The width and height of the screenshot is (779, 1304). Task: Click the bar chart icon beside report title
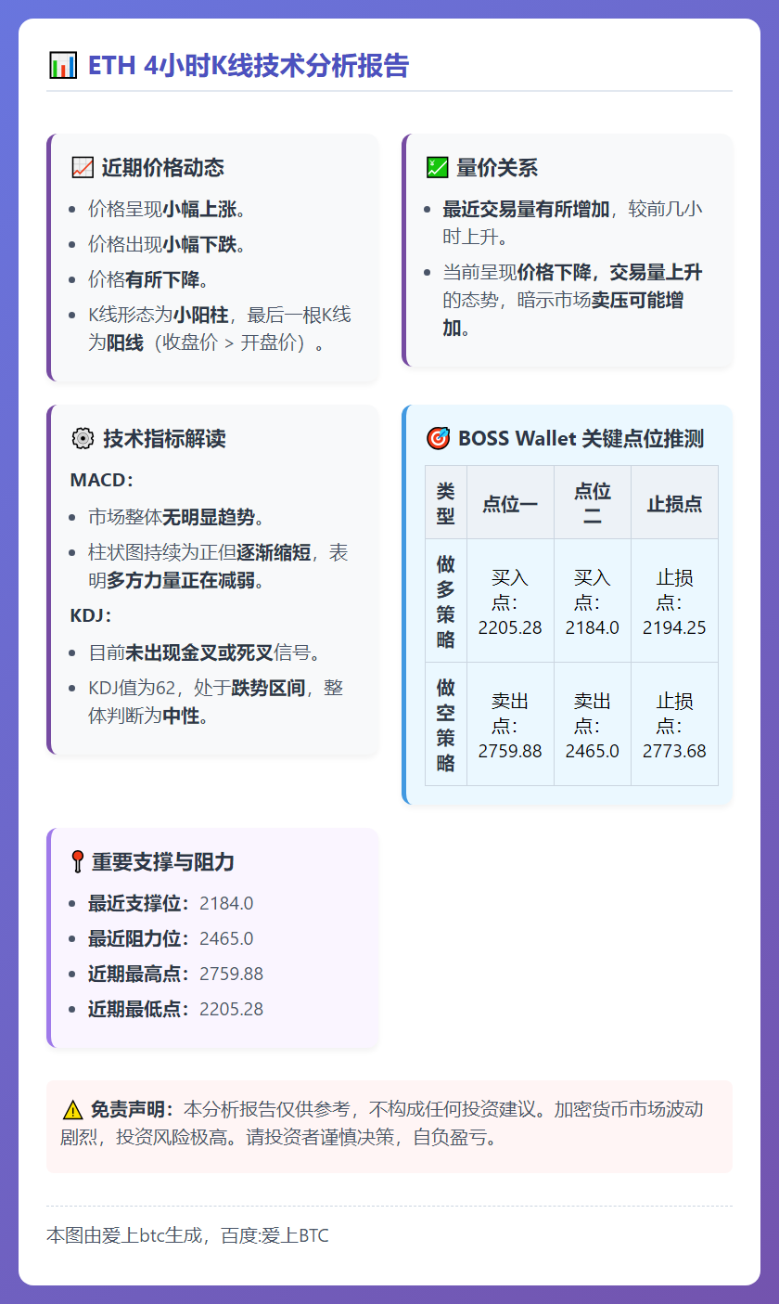[x=63, y=66]
